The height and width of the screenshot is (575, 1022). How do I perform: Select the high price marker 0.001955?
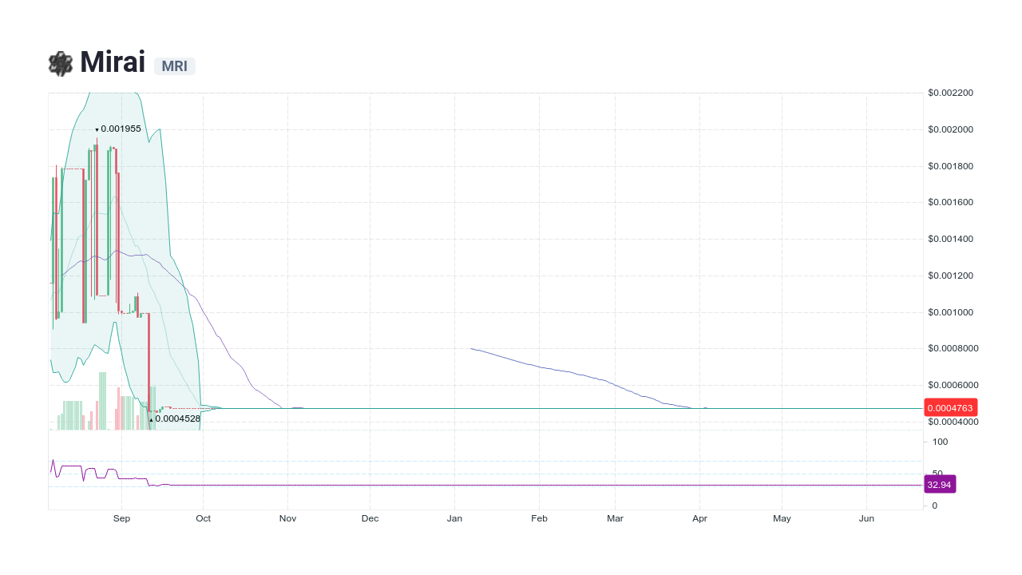tap(118, 129)
